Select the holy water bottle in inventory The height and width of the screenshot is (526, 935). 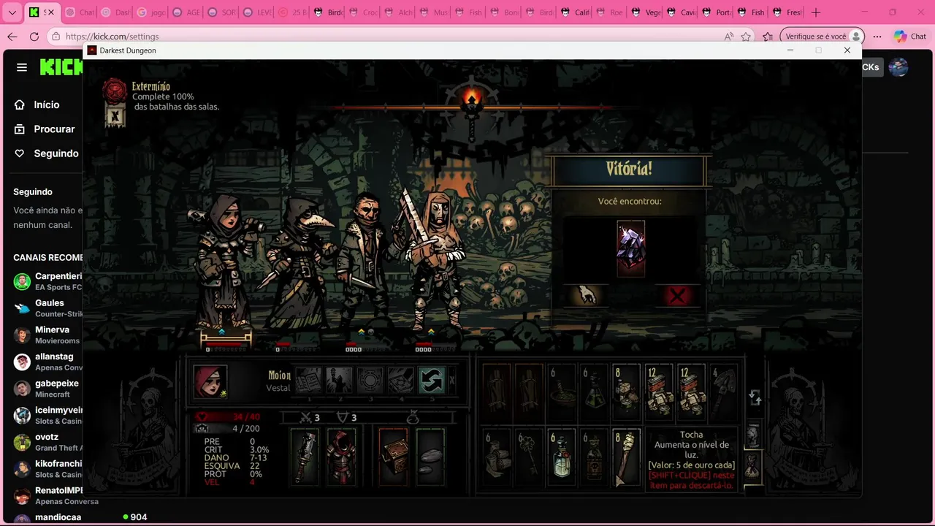(x=561, y=456)
